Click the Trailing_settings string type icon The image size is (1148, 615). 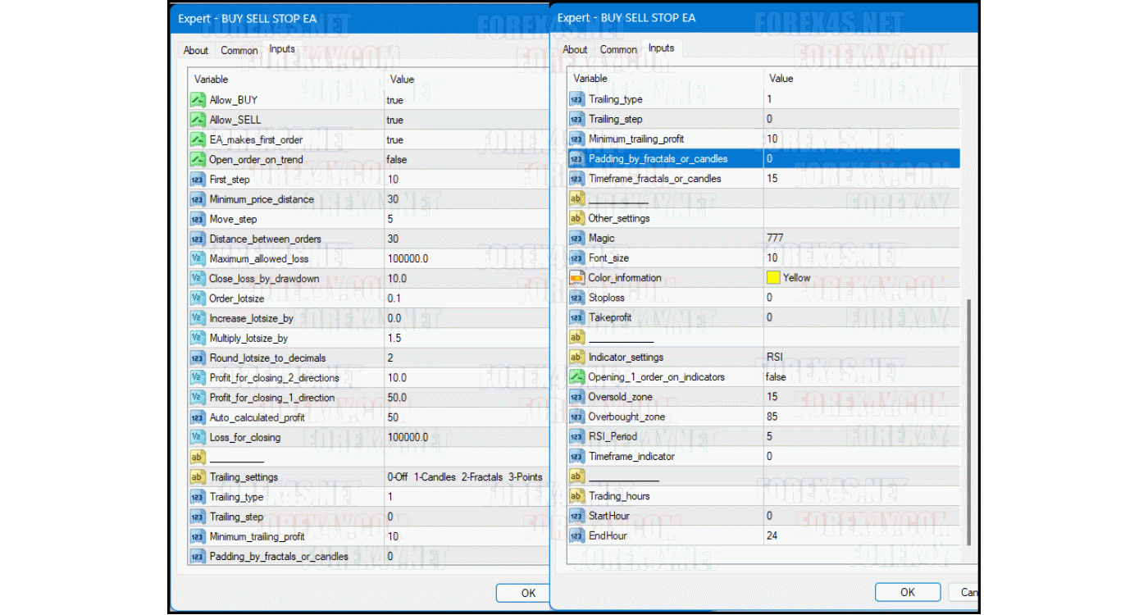(198, 477)
